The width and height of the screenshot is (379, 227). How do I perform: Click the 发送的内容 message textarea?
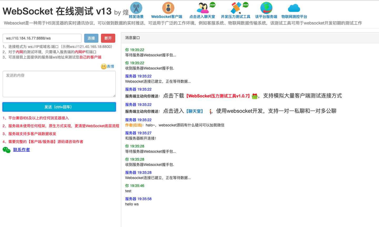pos(59,84)
